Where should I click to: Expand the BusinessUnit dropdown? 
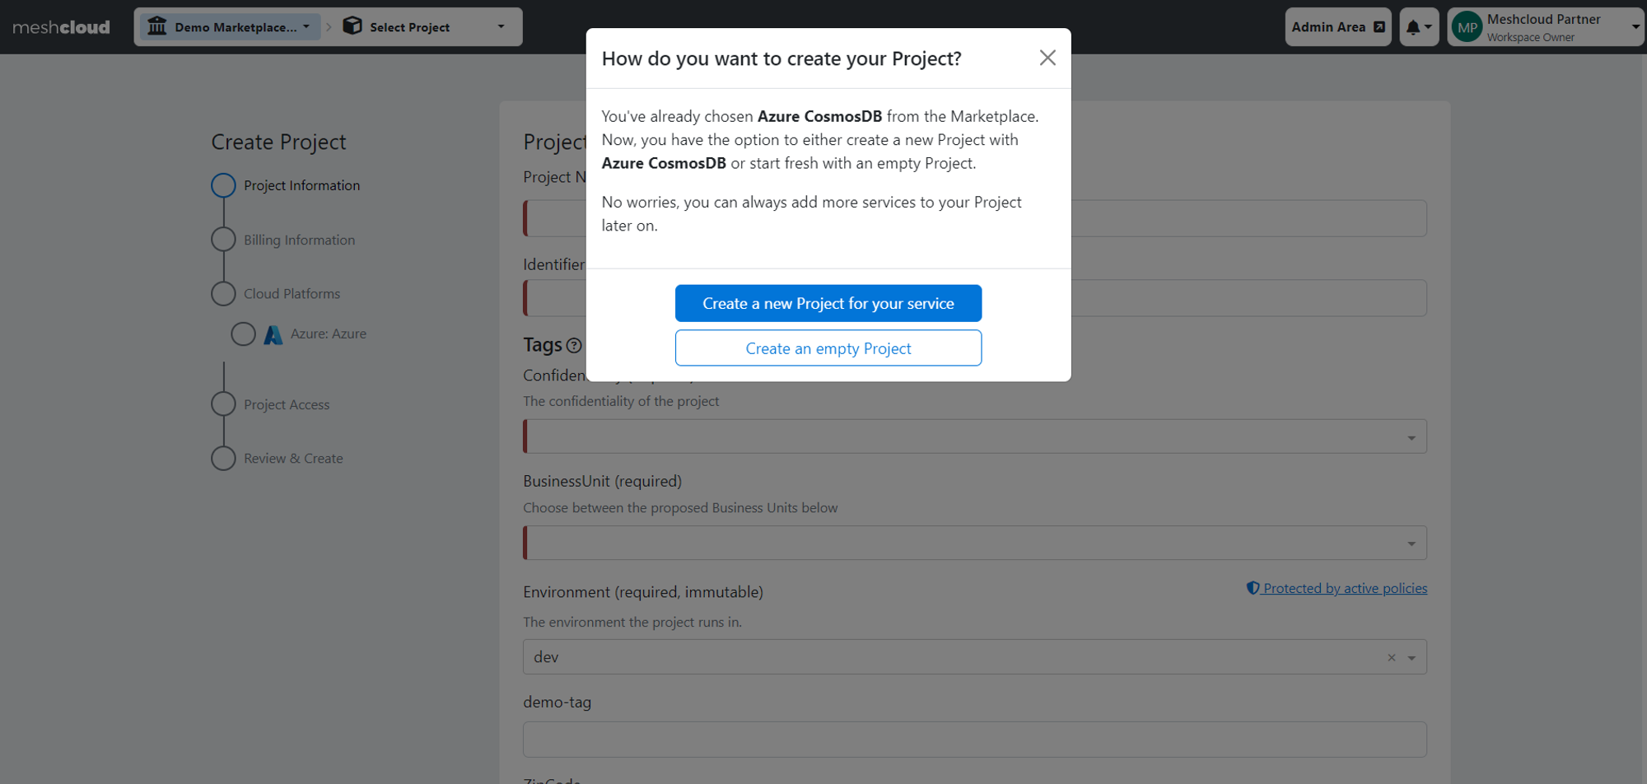point(975,544)
